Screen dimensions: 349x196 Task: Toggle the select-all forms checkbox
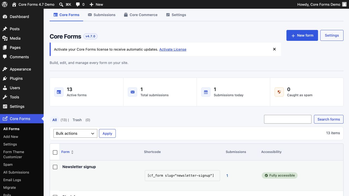tap(55, 152)
